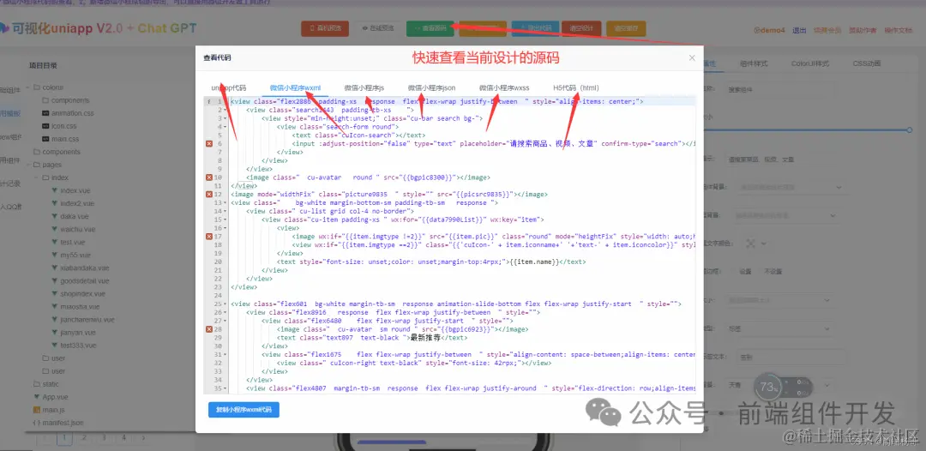Click the Vue icon beside test.vue
Image resolution: width=926 pixels, height=451 pixels.
pos(55,242)
